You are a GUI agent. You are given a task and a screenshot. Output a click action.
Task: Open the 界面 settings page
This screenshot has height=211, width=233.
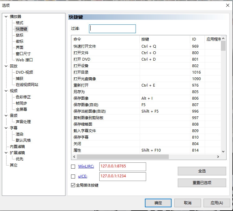[x=20, y=48]
